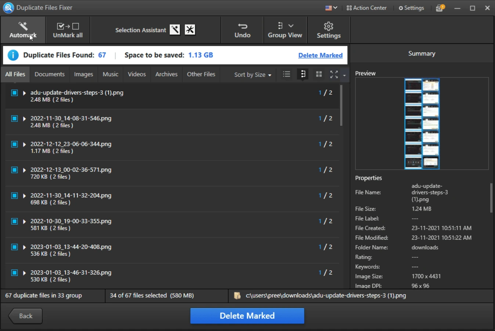
Task: Switch to grid thumbnails view
Action: [x=319, y=74]
